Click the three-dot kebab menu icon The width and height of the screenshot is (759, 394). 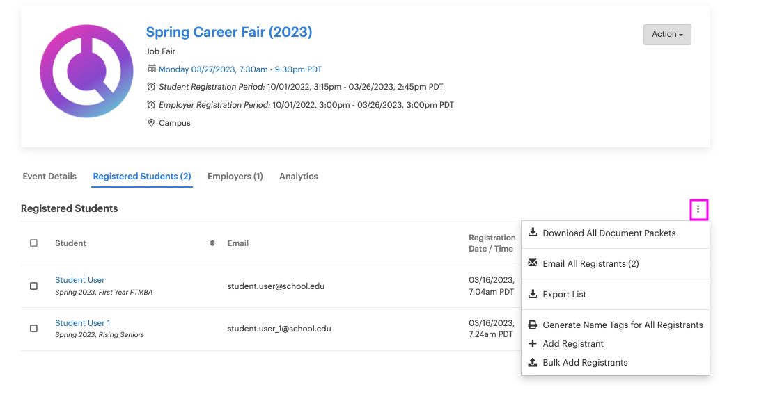(698, 209)
